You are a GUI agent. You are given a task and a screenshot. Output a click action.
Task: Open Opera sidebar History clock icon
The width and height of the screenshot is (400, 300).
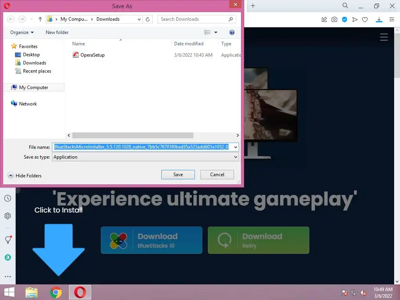(8, 198)
